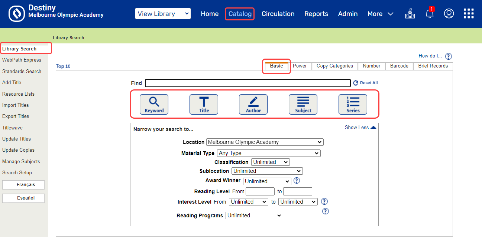Viewport: 482px width, 237px height.
Task: Open the notifications bell icon
Action: [x=430, y=13]
